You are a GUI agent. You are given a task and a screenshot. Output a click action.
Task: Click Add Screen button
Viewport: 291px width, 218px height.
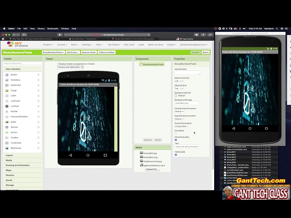pyautogui.click(x=73, y=53)
